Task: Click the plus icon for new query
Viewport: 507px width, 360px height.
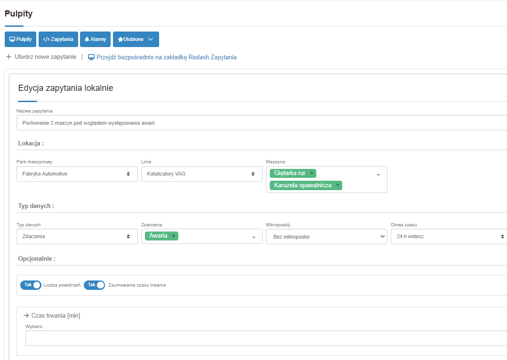Action: point(9,57)
